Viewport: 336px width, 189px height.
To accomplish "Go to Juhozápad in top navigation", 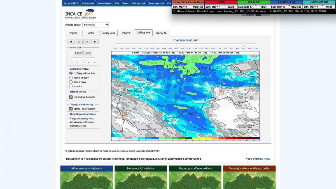I will click(88, 3).
